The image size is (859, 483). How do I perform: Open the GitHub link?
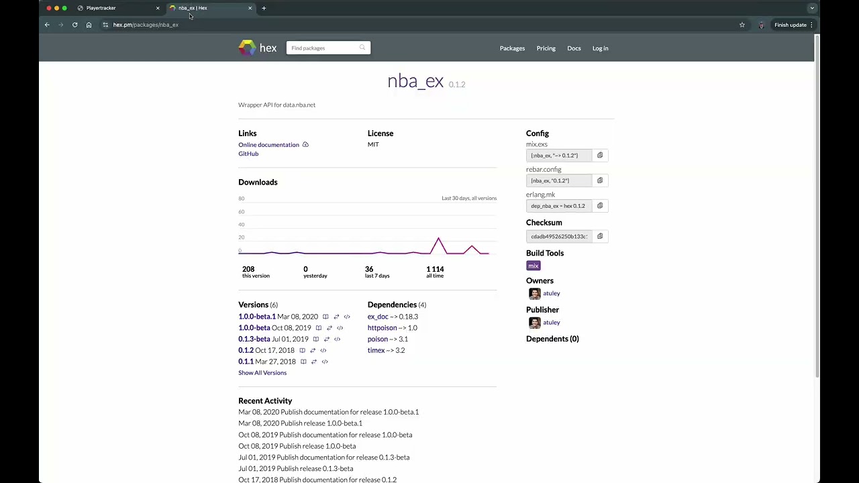click(248, 154)
